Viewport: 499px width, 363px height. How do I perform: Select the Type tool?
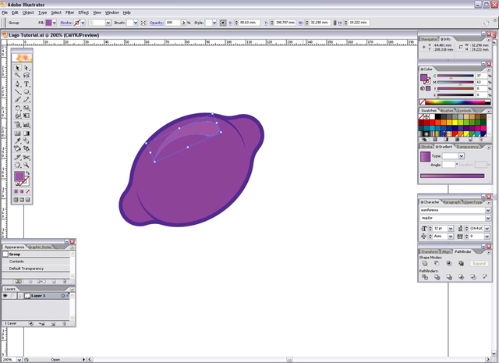(x=27, y=84)
